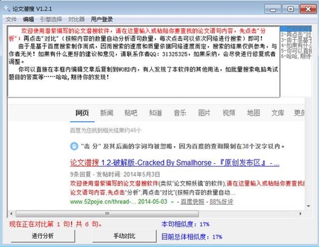
Task: Switch to the 贴吧 tab
Action: (x=131, y=113)
